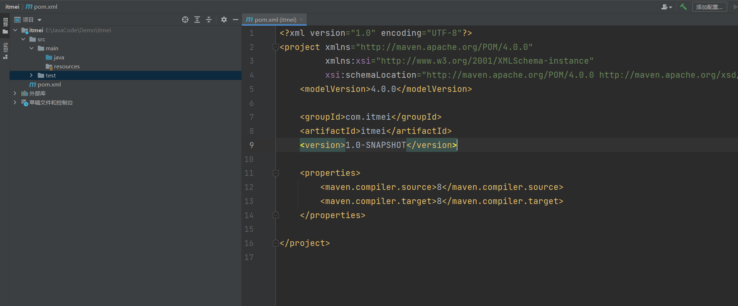Click the 1.0-SNAPSHOT version value

[376, 145]
